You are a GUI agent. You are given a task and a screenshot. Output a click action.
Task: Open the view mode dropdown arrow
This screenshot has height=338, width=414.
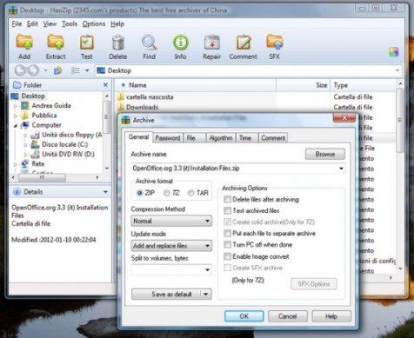(87, 70)
